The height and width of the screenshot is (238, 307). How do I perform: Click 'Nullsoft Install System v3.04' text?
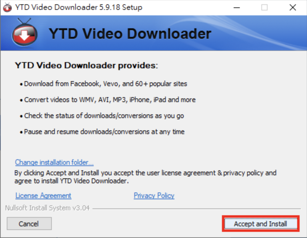coord(47,208)
